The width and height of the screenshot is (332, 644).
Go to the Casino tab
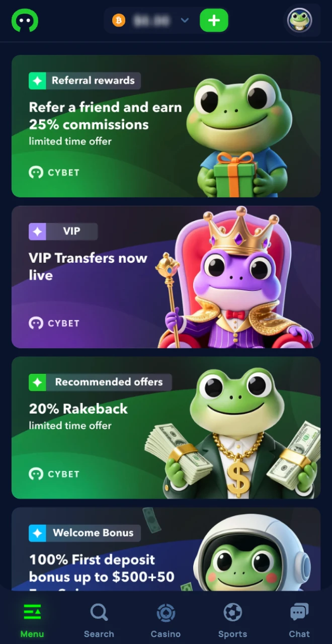pos(165,621)
